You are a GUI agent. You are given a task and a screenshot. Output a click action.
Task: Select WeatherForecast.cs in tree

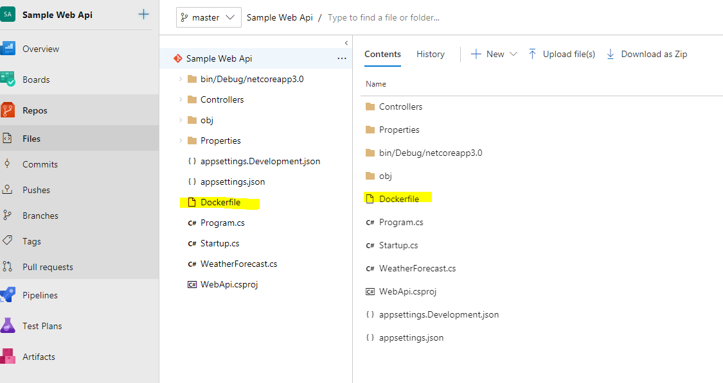point(238,264)
